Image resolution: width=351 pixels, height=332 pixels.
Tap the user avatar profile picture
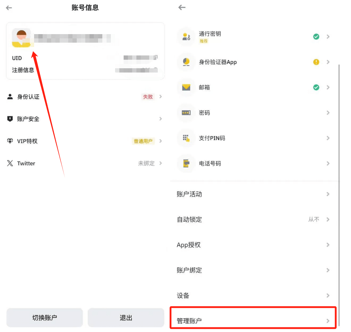21,38
